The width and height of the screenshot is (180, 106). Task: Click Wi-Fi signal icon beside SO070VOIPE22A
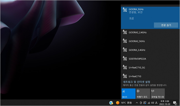pyautogui.click(x=125, y=58)
